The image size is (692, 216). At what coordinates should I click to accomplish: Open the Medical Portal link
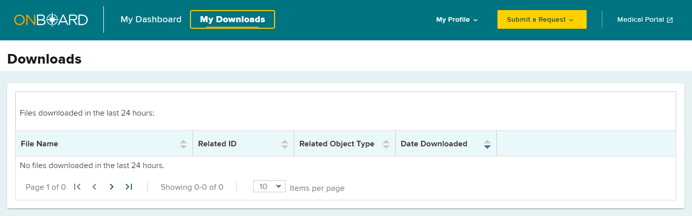[645, 20]
